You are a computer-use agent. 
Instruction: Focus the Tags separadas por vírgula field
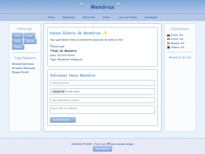coord(102,100)
